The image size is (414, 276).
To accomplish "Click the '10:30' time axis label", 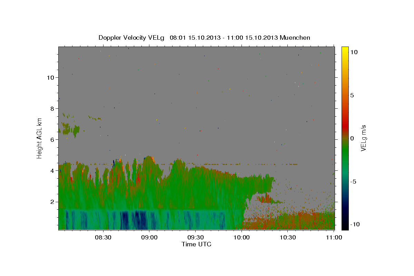I will pyautogui.click(x=288, y=237).
